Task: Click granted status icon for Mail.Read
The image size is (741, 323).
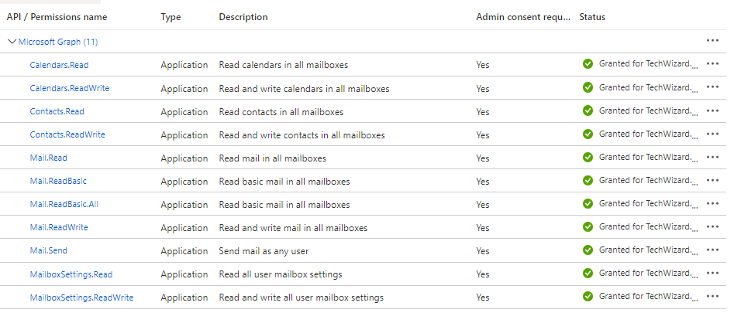Action: tap(588, 158)
